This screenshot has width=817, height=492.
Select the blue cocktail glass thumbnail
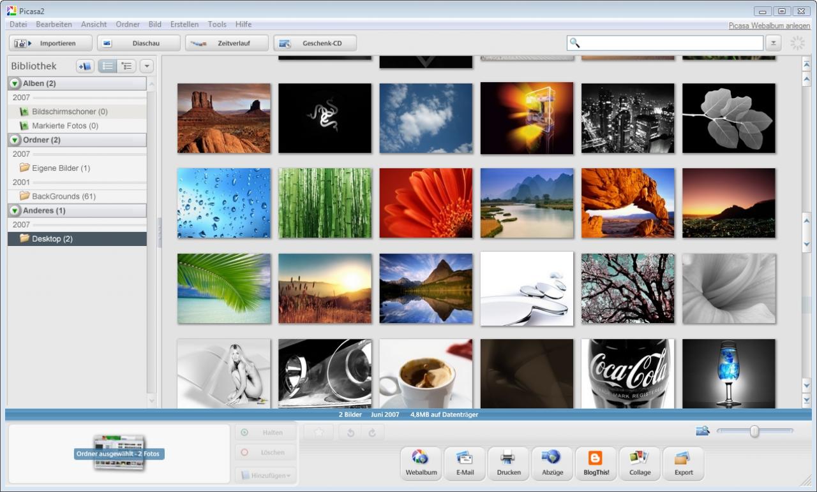point(729,373)
